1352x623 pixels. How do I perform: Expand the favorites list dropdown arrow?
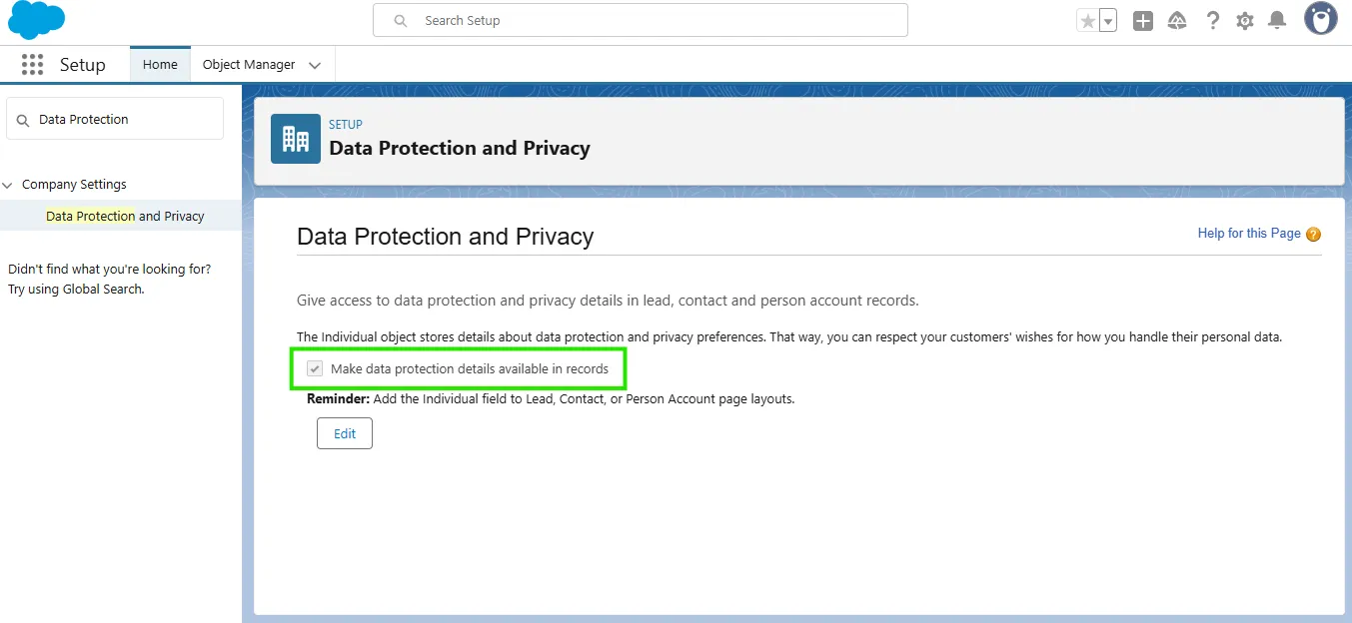coord(1108,21)
